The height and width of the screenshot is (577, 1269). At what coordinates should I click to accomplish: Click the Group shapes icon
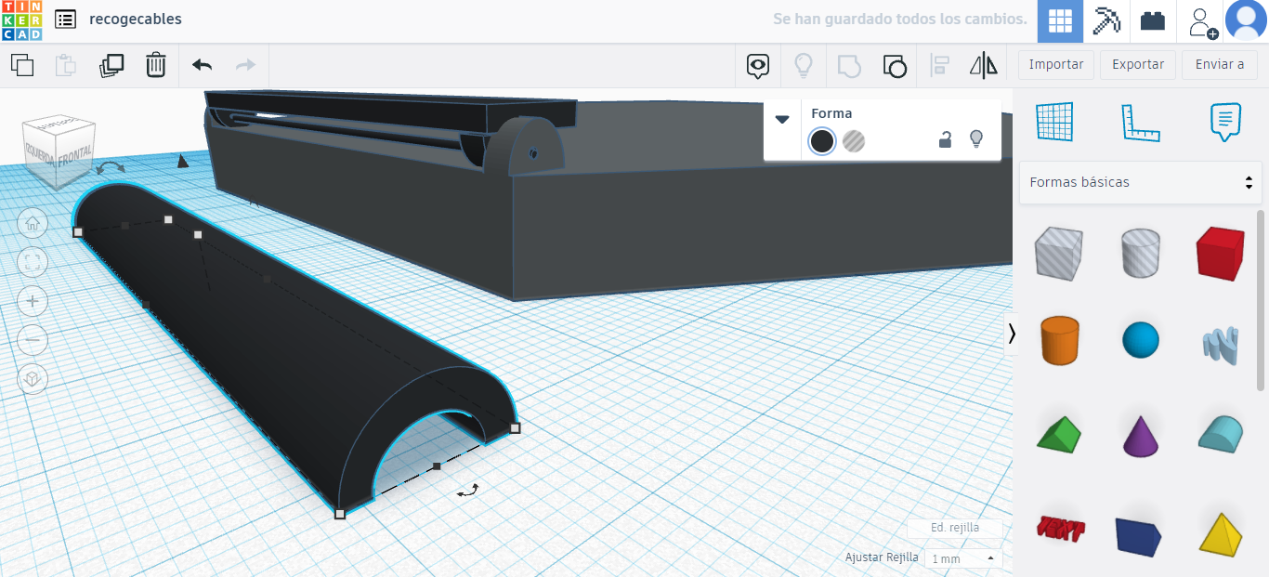coord(849,65)
